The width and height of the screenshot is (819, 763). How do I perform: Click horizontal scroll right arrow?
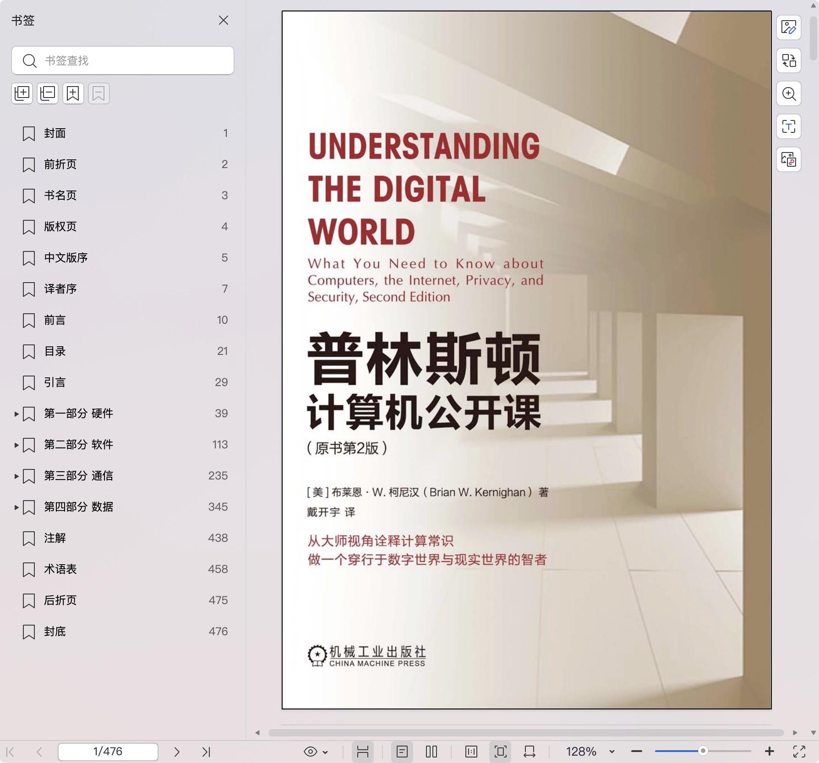pos(795,733)
